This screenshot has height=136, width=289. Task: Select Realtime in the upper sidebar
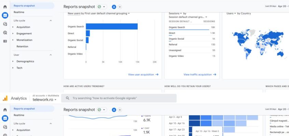click(19, 12)
